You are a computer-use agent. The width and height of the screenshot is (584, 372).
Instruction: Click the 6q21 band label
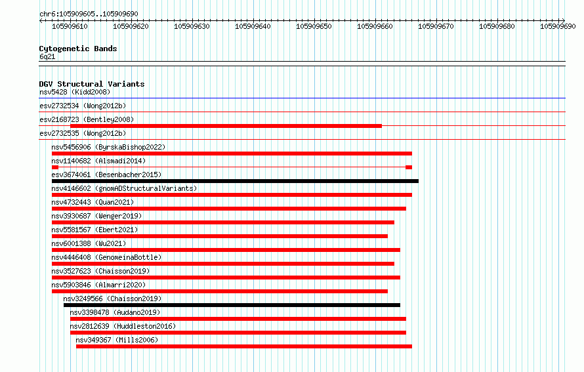(47, 56)
